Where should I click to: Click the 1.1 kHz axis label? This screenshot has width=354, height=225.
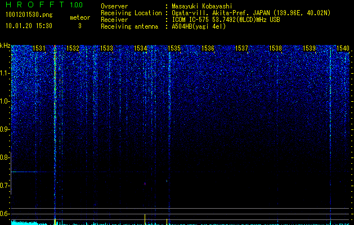(x=5, y=73)
